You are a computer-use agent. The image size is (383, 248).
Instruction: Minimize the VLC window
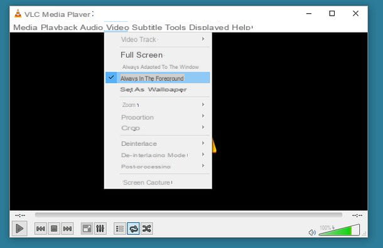(309, 13)
